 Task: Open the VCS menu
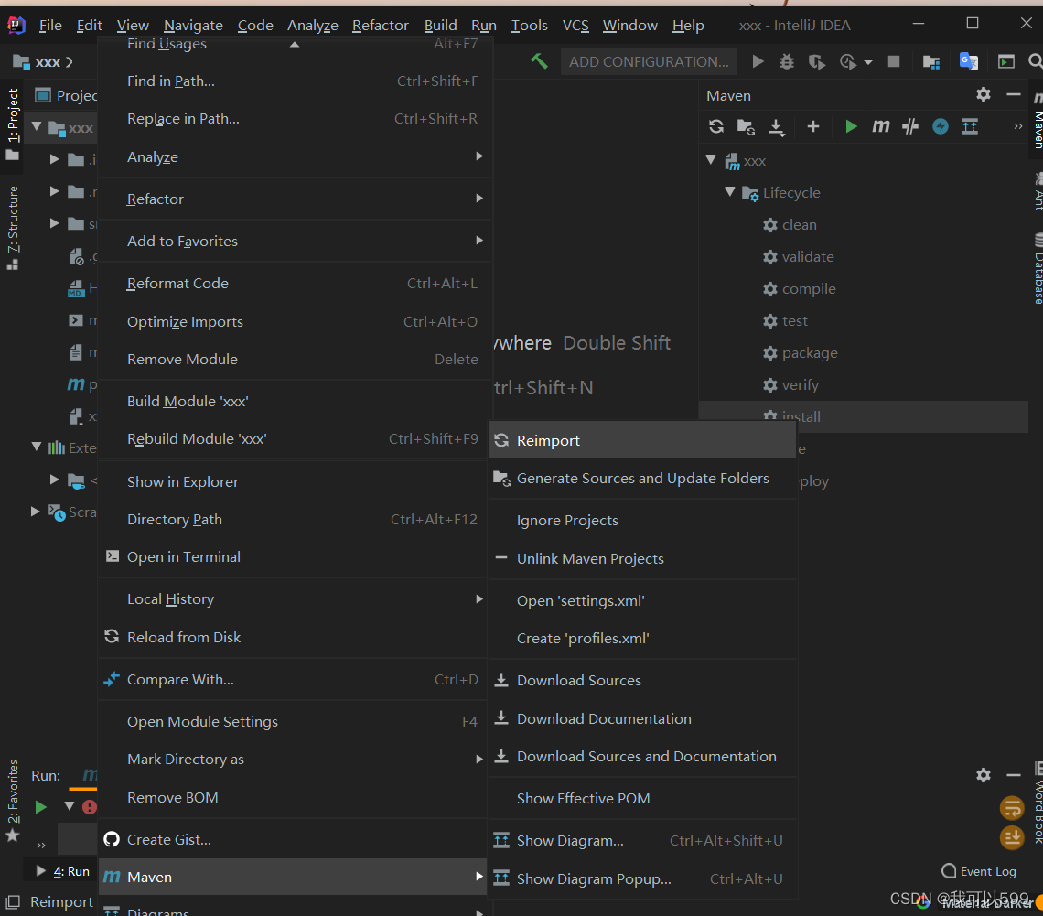[575, 26]
